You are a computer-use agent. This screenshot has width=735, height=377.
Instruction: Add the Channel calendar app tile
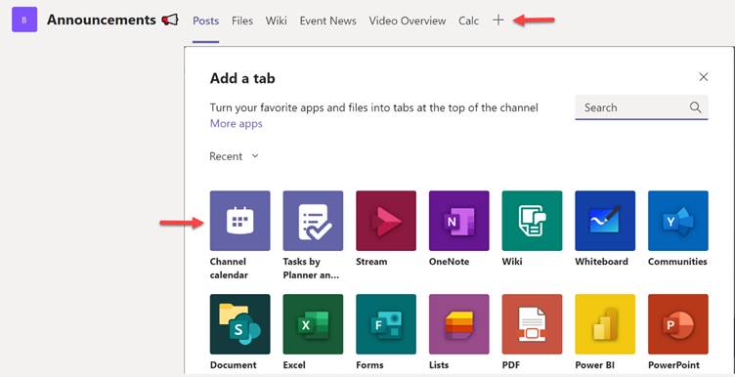239,221
